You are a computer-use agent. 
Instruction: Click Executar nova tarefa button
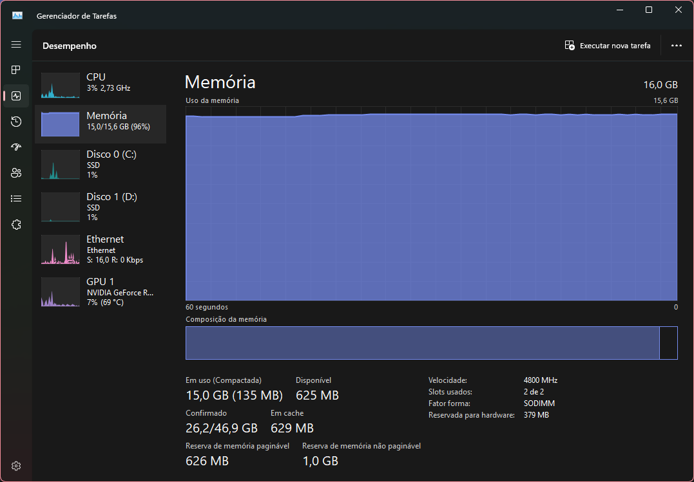click(608, 46)
